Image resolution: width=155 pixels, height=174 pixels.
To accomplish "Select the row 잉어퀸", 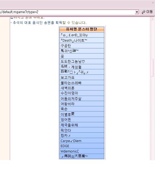I will (x=82, y=119).
